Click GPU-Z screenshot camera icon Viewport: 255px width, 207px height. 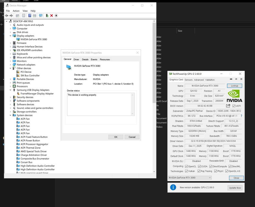(x=231, y=79)
